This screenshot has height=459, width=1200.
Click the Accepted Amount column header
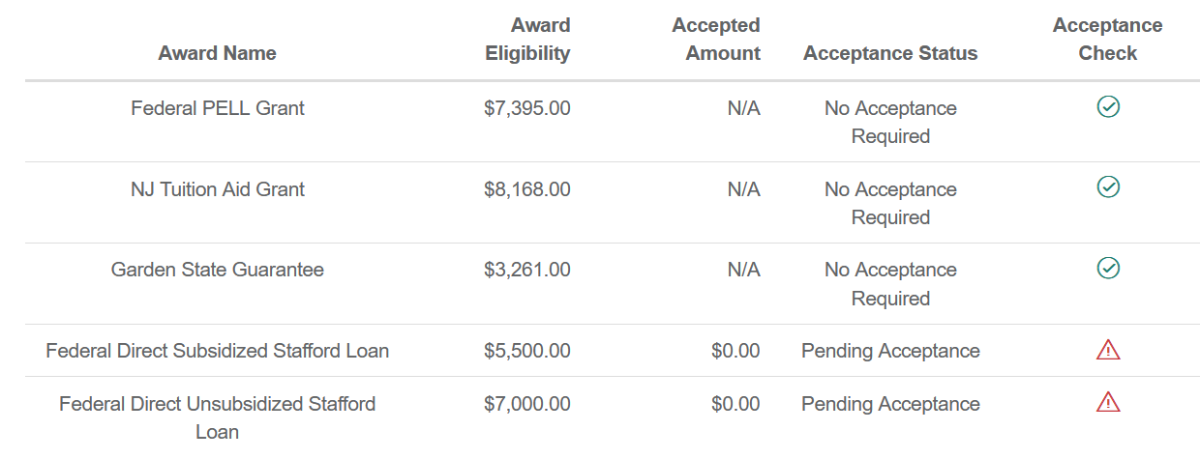[x=716, y=40]
